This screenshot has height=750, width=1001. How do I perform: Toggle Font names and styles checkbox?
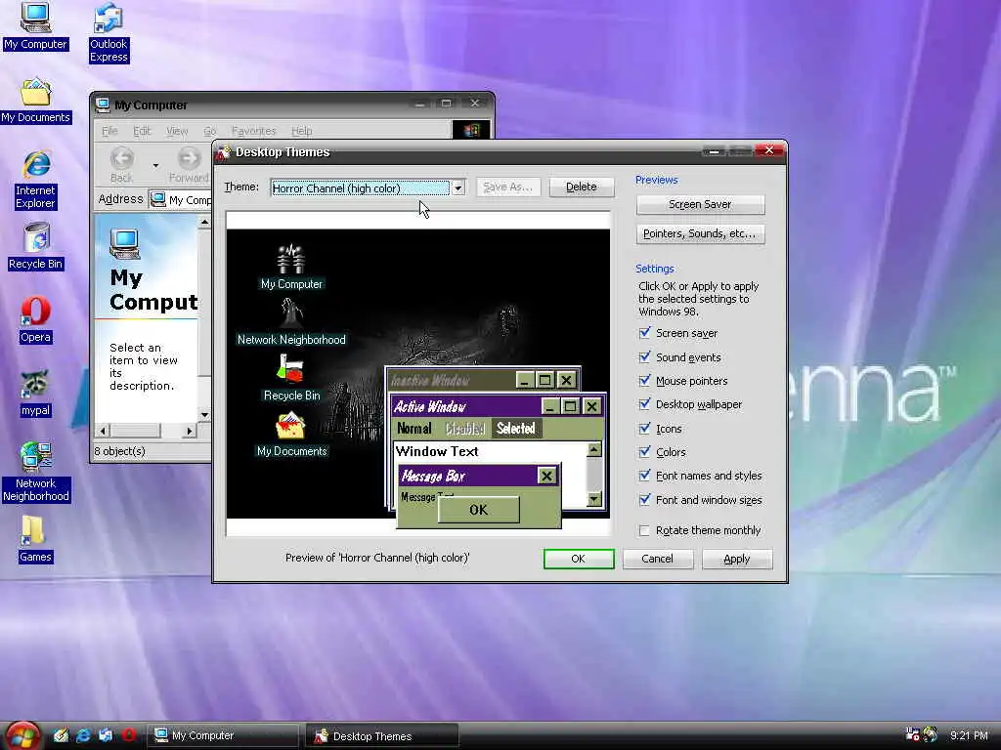[645, 476]
